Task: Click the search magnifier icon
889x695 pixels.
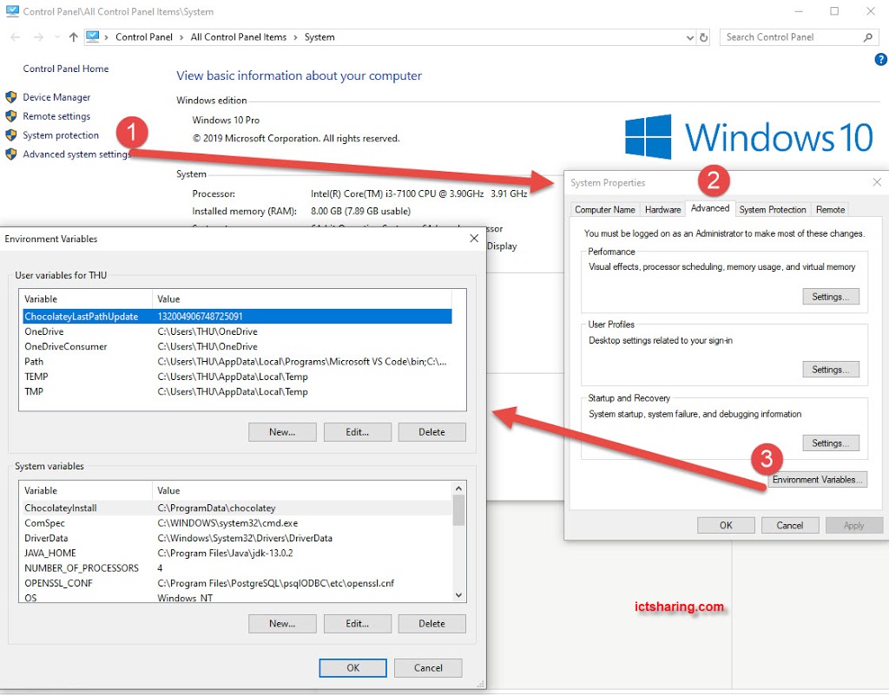Action: [x=867, y=37]
